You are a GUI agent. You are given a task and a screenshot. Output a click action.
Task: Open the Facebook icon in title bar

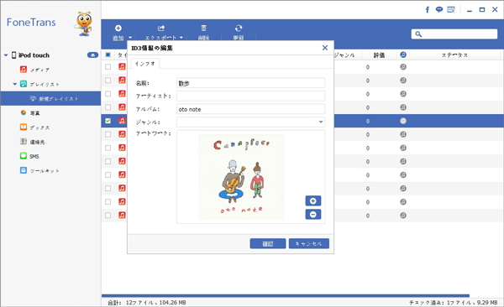click(x=428, y=9)
